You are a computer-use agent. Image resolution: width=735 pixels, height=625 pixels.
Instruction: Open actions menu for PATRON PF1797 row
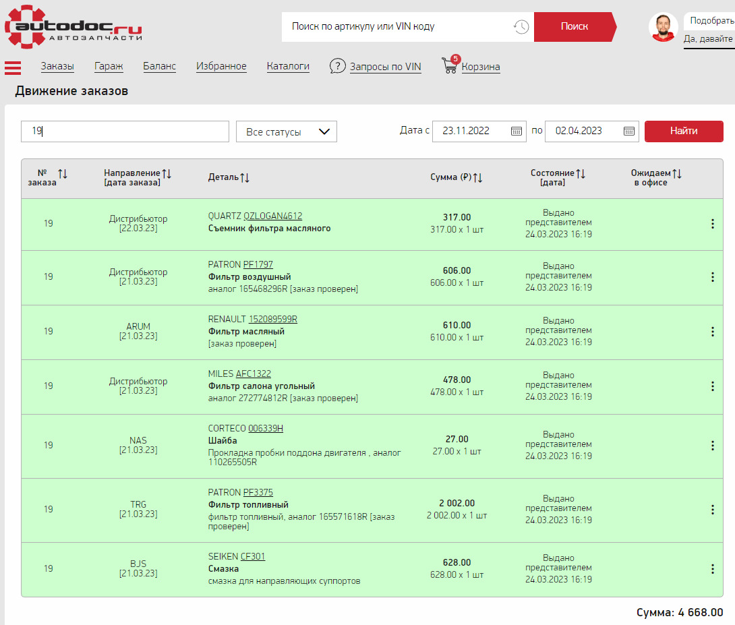pos(713,277)
